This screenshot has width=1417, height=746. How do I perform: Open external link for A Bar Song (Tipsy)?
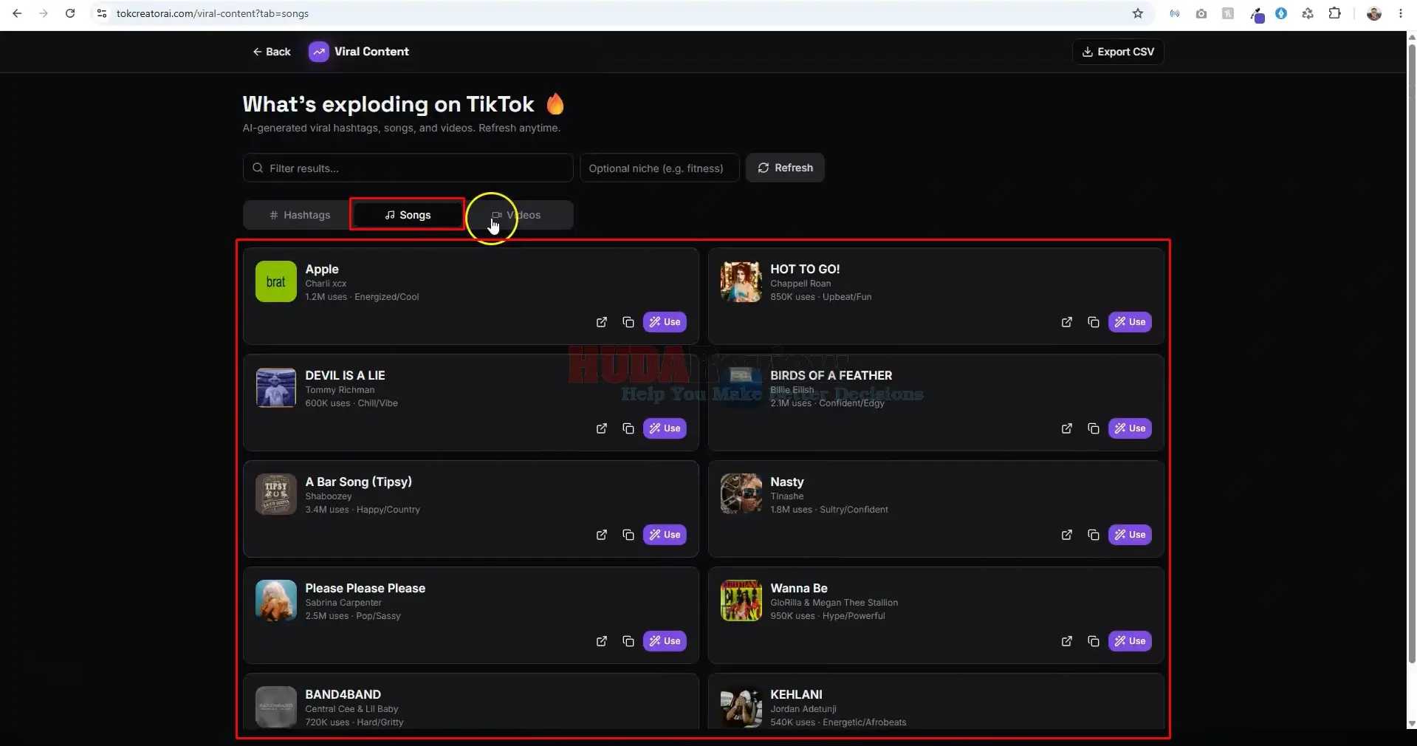602,535
